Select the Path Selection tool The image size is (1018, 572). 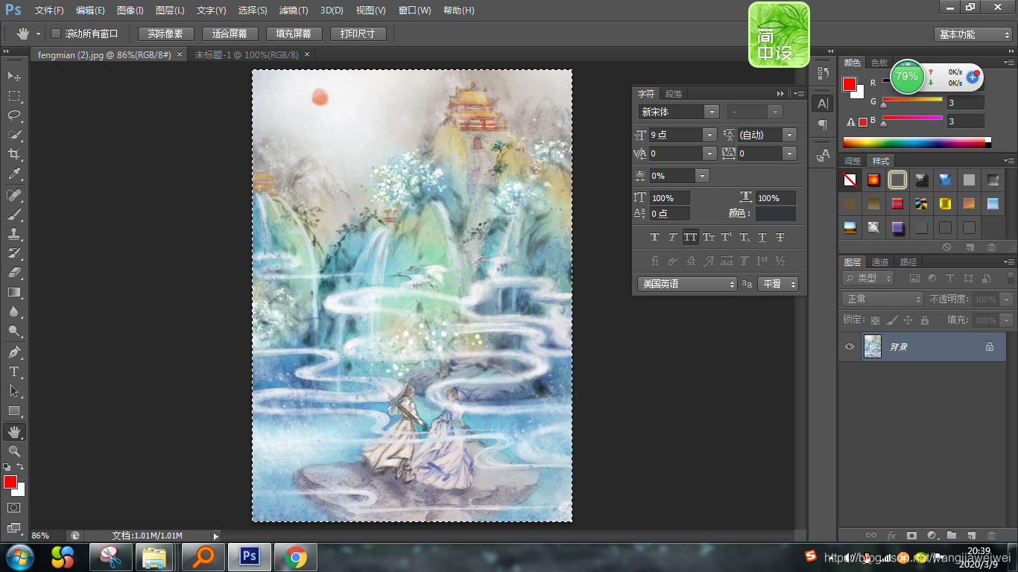tap(14, 391)
